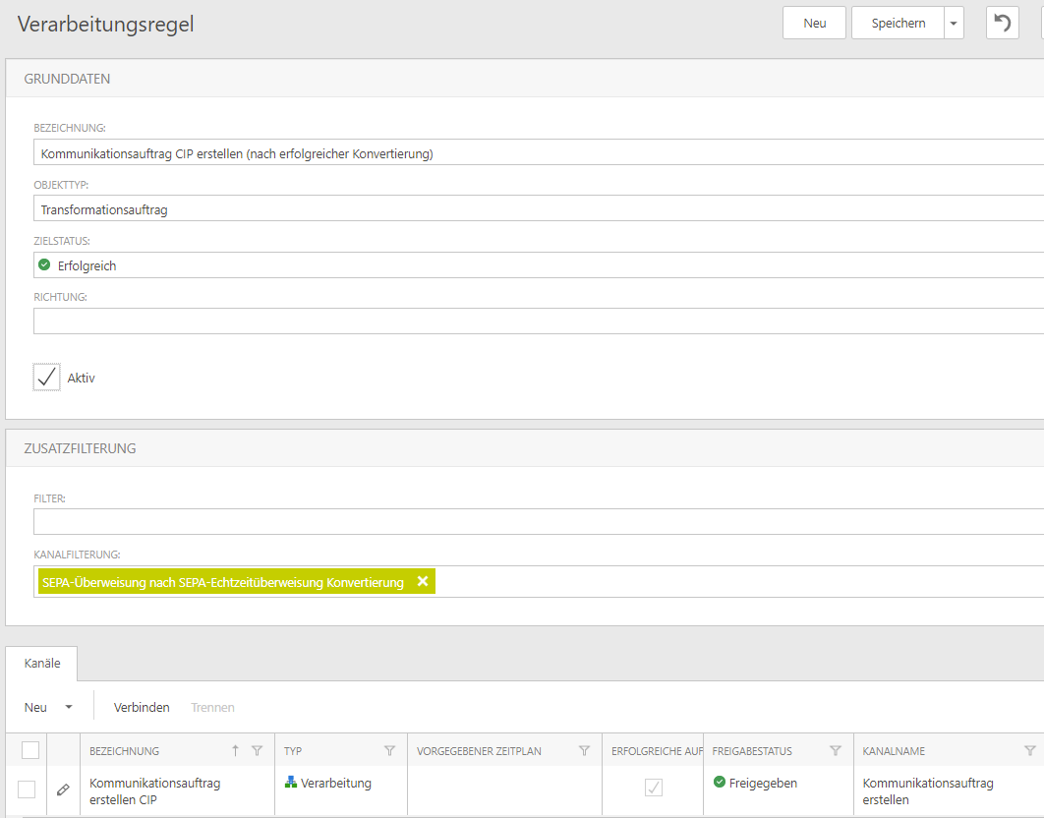Screen dimensions: 1044x818
Task: Click filter icon in Freigabestatus column
Action: [836, 751]
